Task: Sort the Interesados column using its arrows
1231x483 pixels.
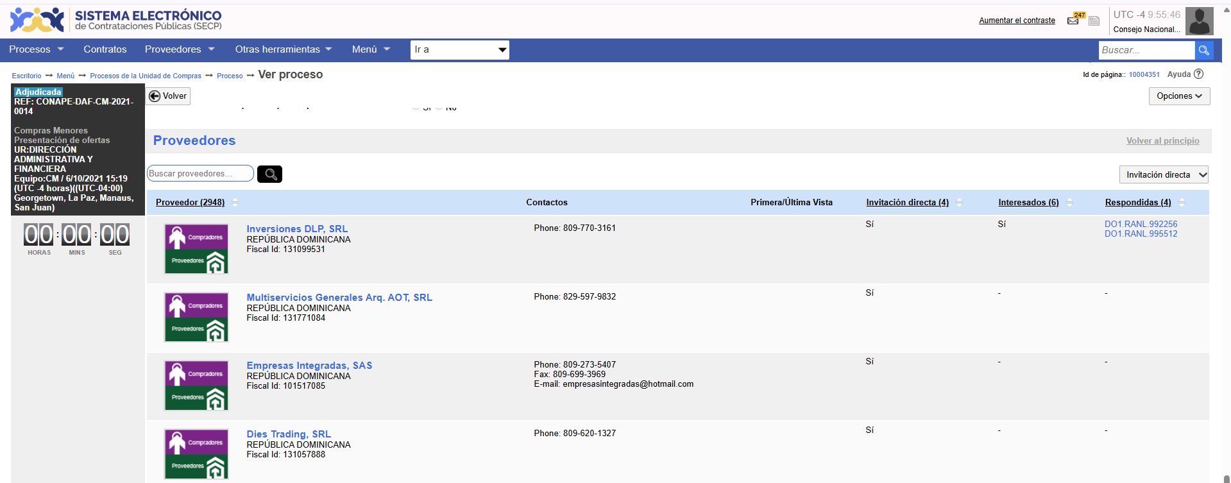Action: pos(1069,203)
